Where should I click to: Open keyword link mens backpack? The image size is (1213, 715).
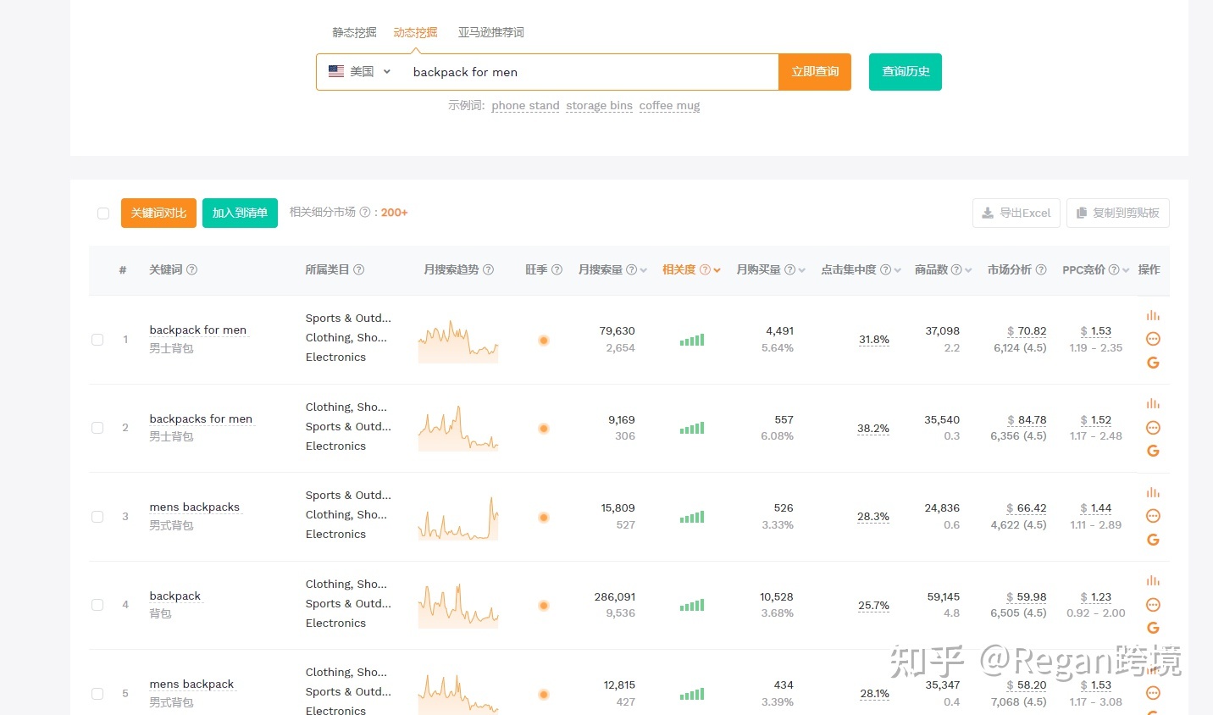coord(191,685)
